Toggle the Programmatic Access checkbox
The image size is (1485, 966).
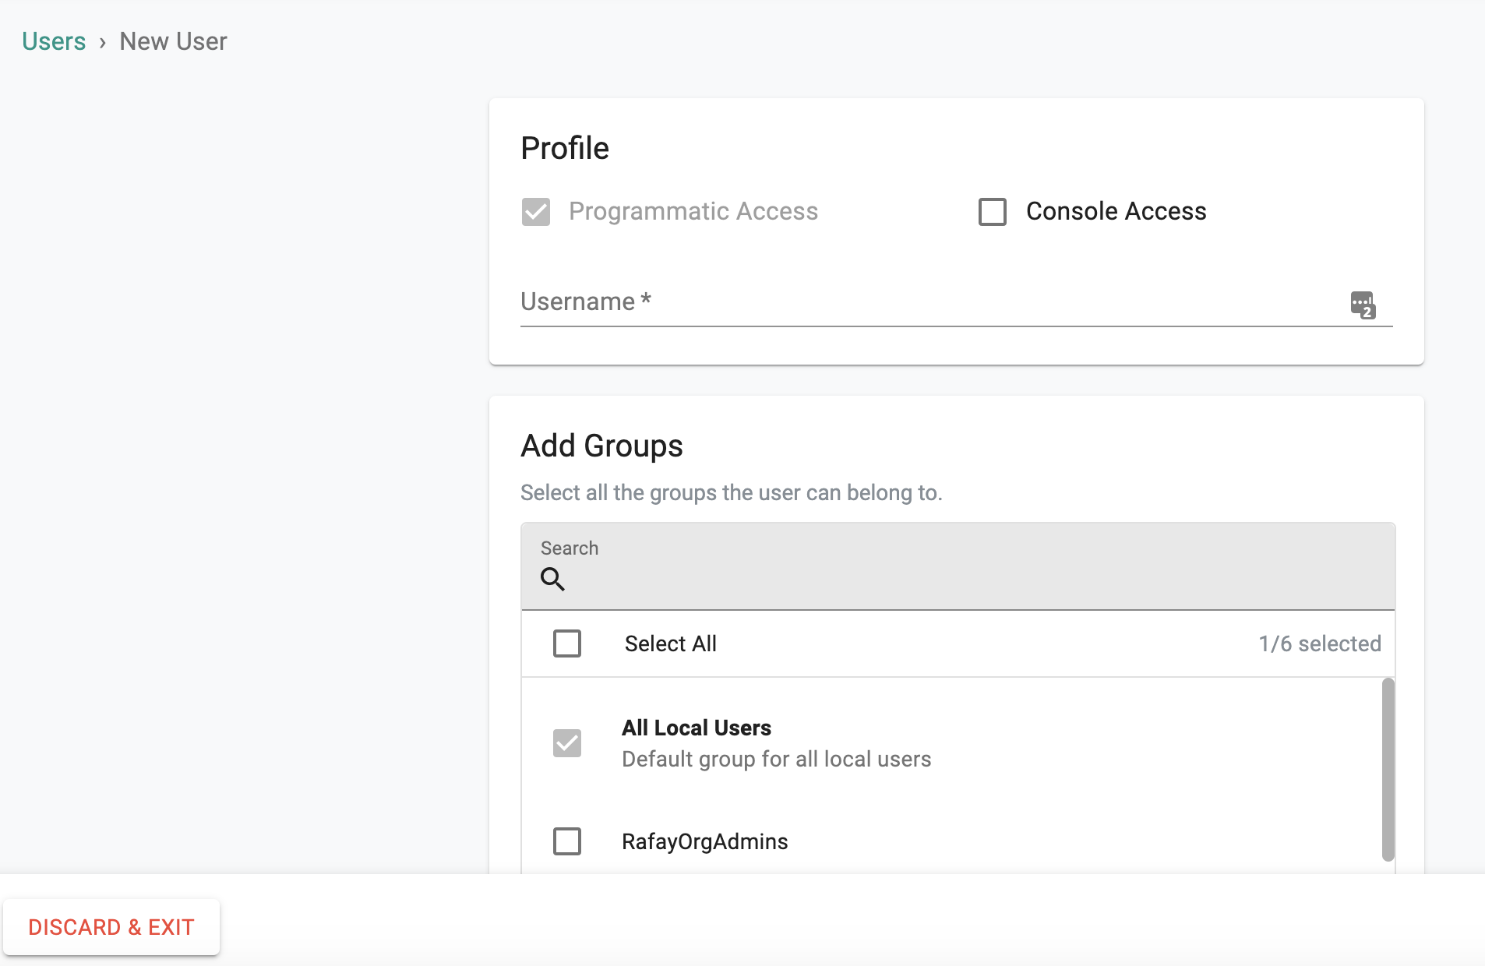click(x=536, y=212)
